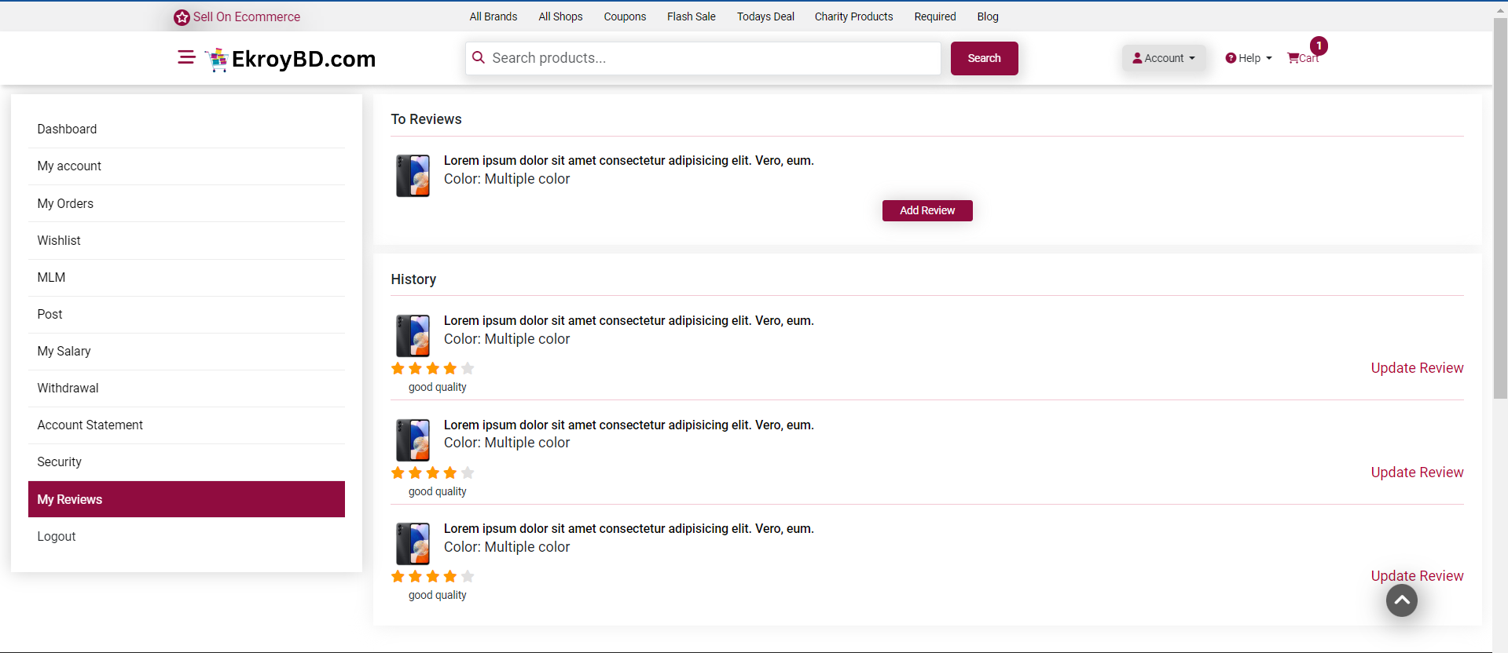Click the scroll-to-top arrow button
The image size is (1508, 653).
click(1401, 600)
